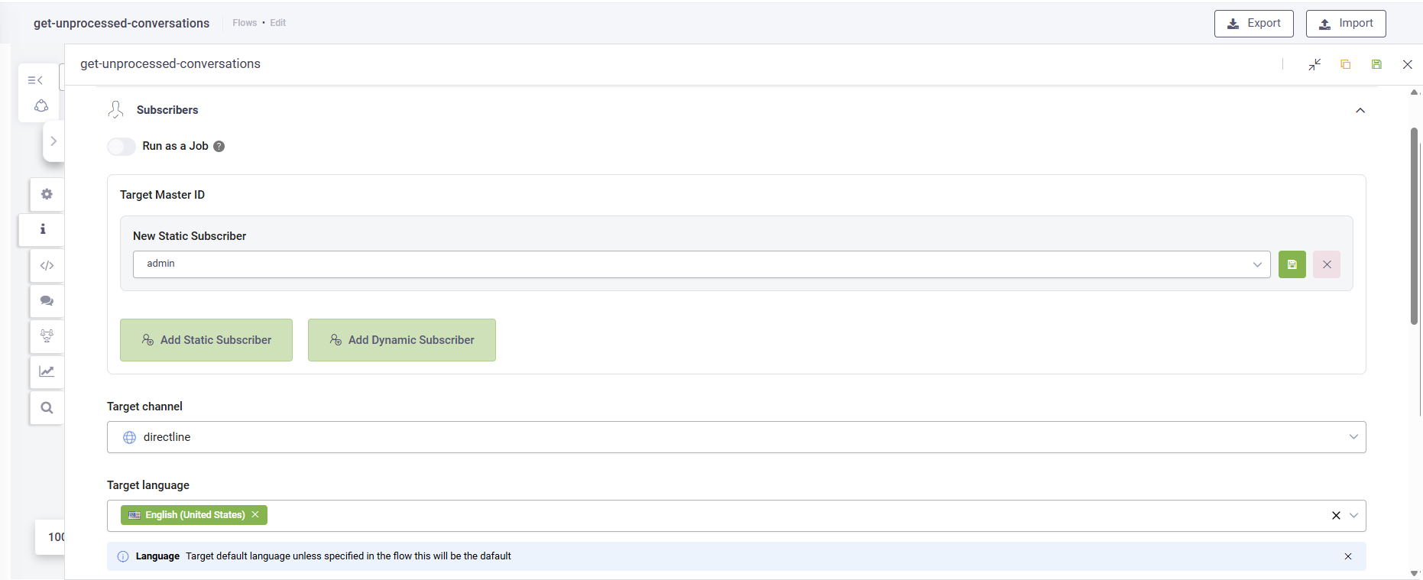
Task: Click Add Static Subscriber
Action: click(x=206, y=340)
